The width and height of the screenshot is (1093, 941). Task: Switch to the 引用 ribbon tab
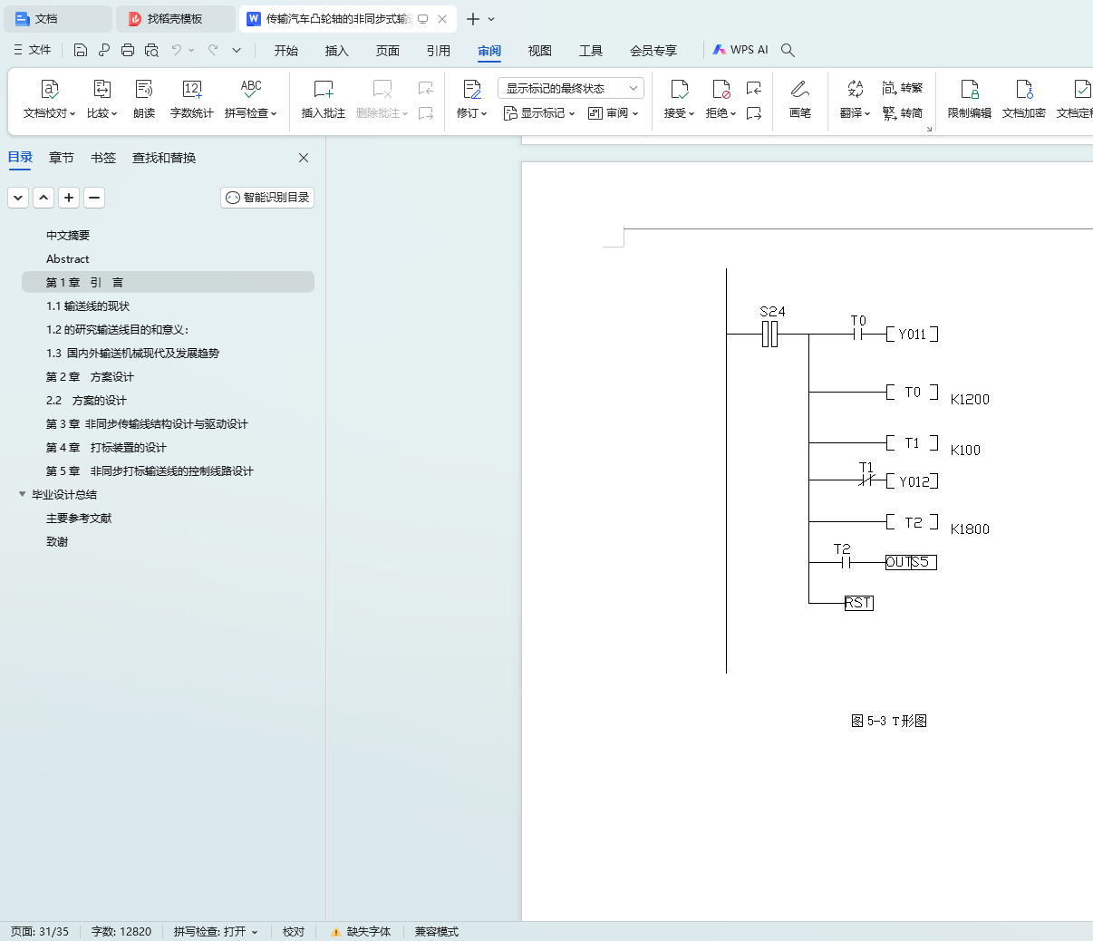click(439, 51)
